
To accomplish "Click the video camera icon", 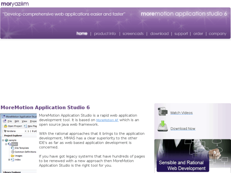I will (x=163, y=111).
